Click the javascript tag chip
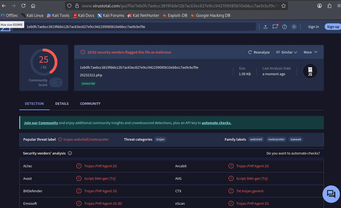Screen dimensions: 341x208 [x=88, y=83]
